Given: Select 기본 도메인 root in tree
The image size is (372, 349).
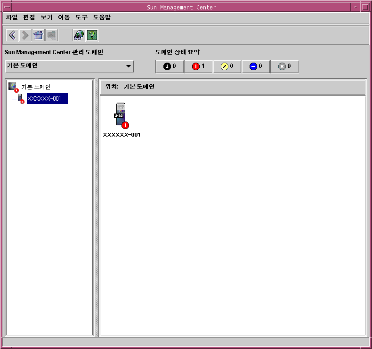Looking at the screenshot, I should (36, 87).
